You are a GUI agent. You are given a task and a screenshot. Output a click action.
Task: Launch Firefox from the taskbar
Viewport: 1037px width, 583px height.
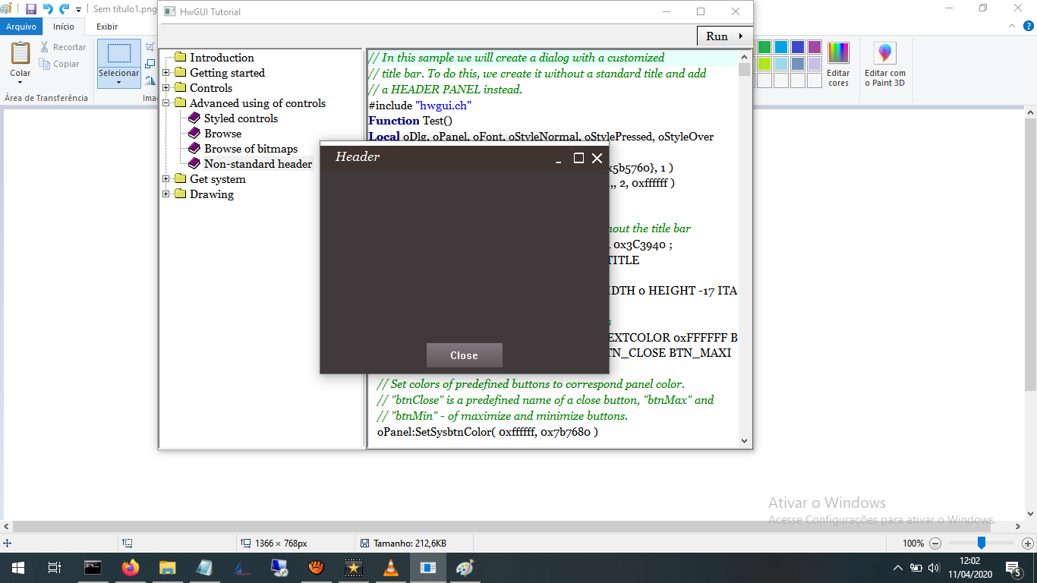[x=131, y=568]
